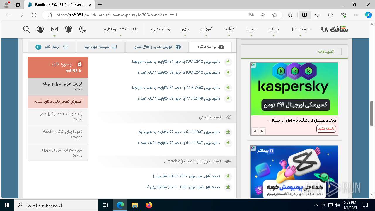
Task: Open a new browser tab
Action: pyautogui.click(x=100, y=5)
